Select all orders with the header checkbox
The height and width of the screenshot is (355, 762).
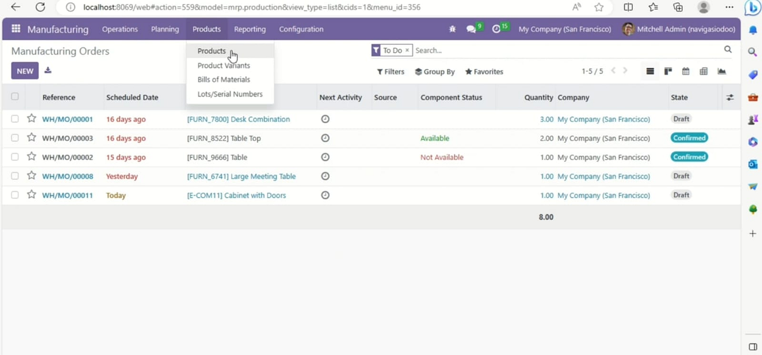point(15,96)
